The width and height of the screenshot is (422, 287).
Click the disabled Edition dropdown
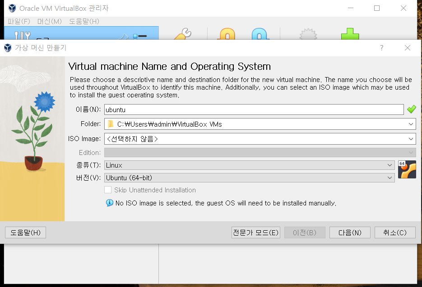pos(260,152)
